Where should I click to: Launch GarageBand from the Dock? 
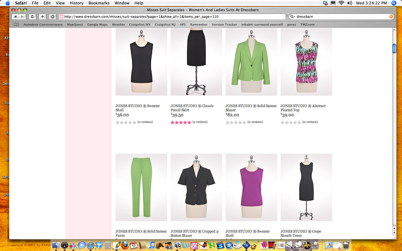coord(254,245)
